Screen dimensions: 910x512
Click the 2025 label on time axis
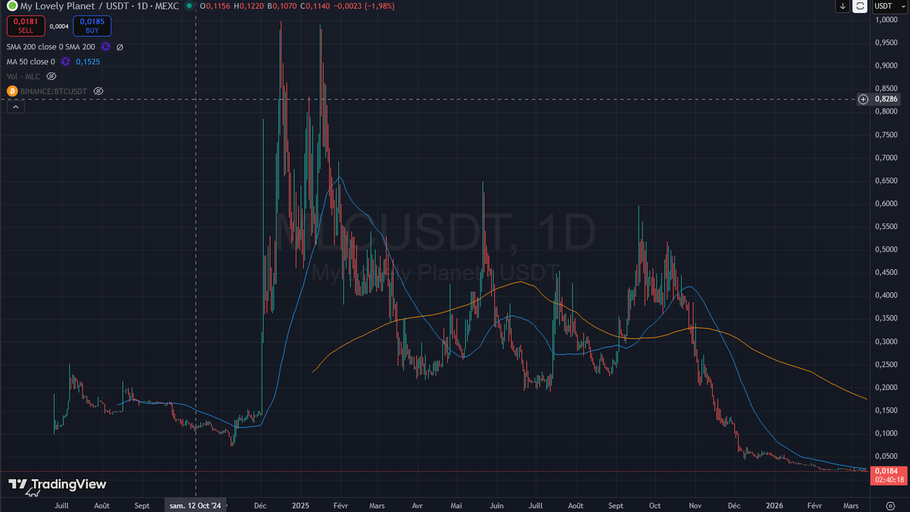[300, 504]
